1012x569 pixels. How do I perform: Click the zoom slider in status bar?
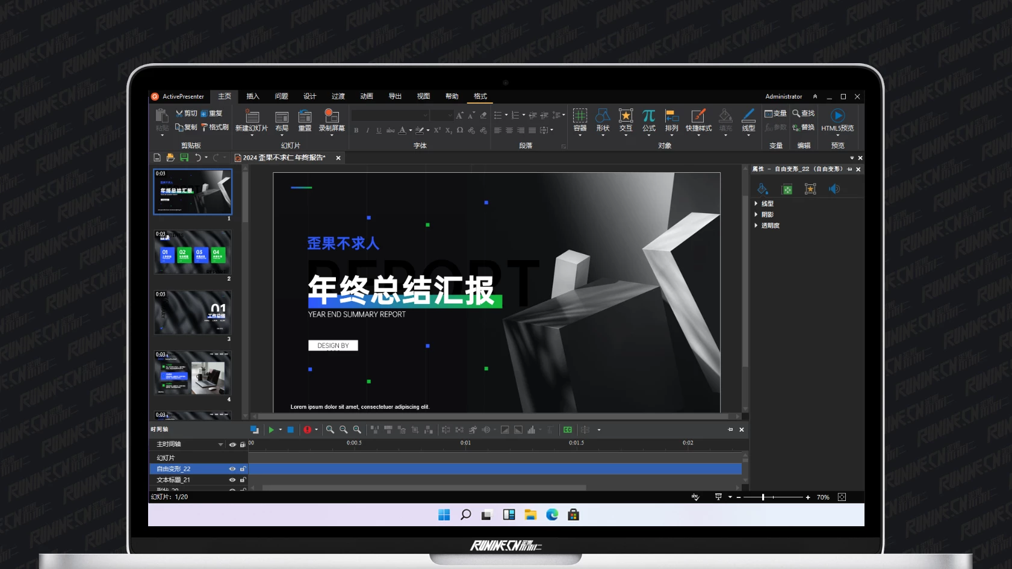pos(763,497)
